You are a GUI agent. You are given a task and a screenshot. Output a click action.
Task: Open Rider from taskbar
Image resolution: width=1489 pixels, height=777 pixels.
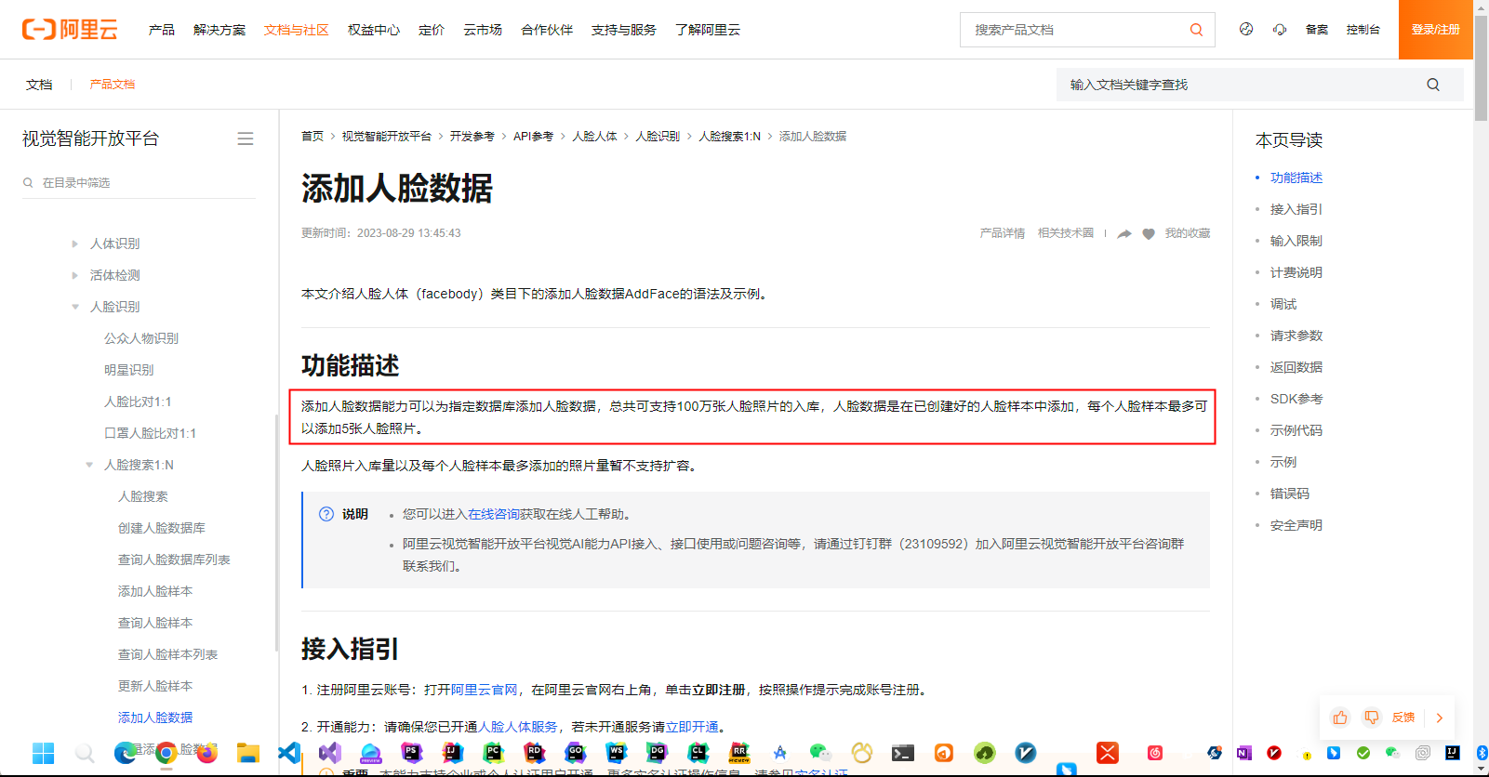(535, 753)
